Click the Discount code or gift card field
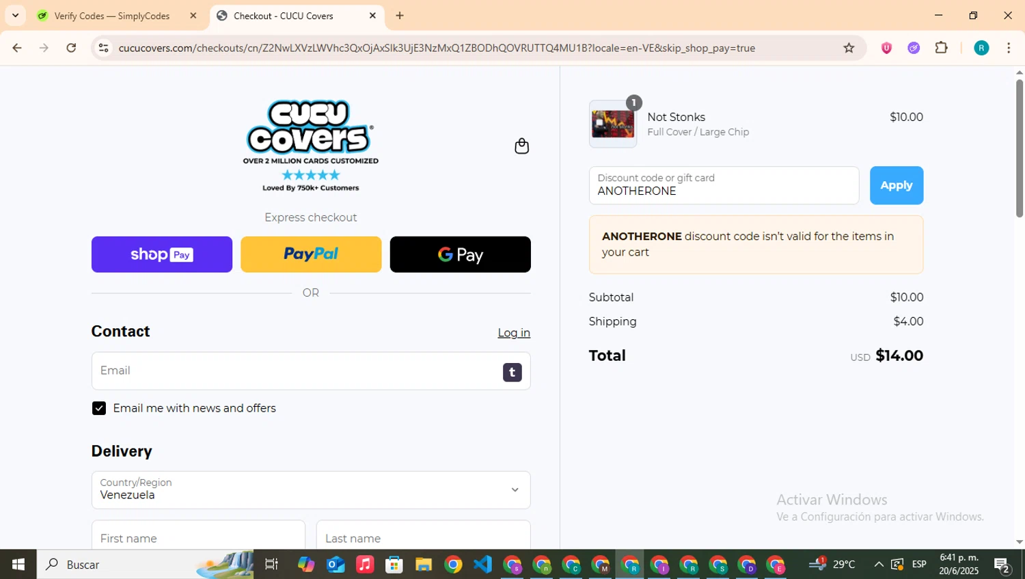Screen dimensions: 1025x579 tap(724, 185)
